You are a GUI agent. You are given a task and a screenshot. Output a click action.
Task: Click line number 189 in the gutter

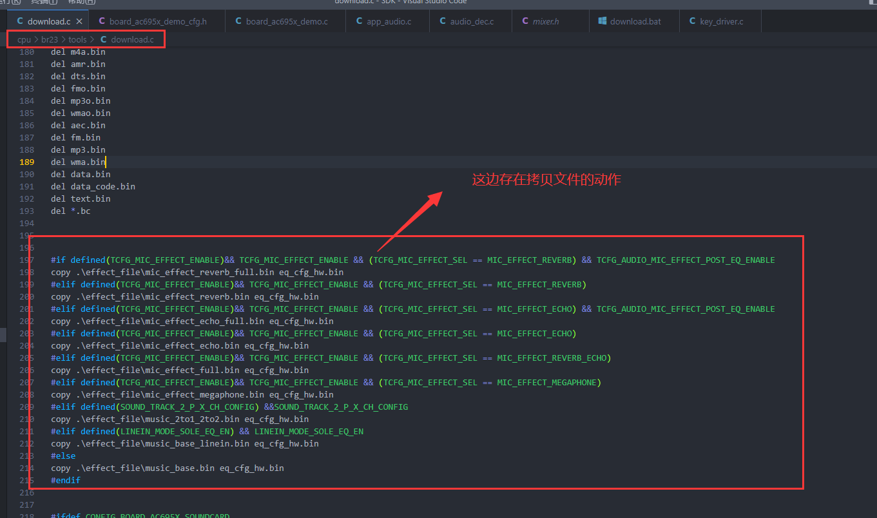(x=26, y=162)
